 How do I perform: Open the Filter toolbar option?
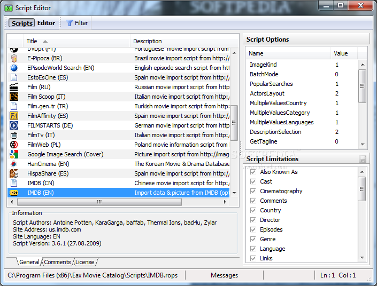tap(76, 23)
